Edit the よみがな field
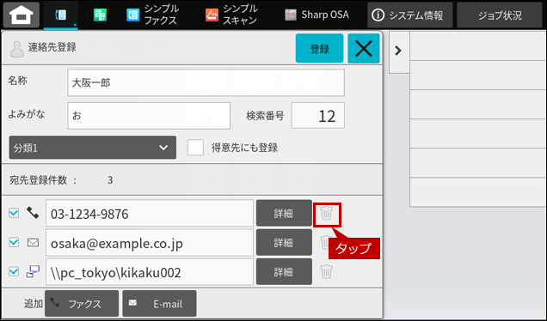Viewport: 547px width, 321px height. point(149,116)
